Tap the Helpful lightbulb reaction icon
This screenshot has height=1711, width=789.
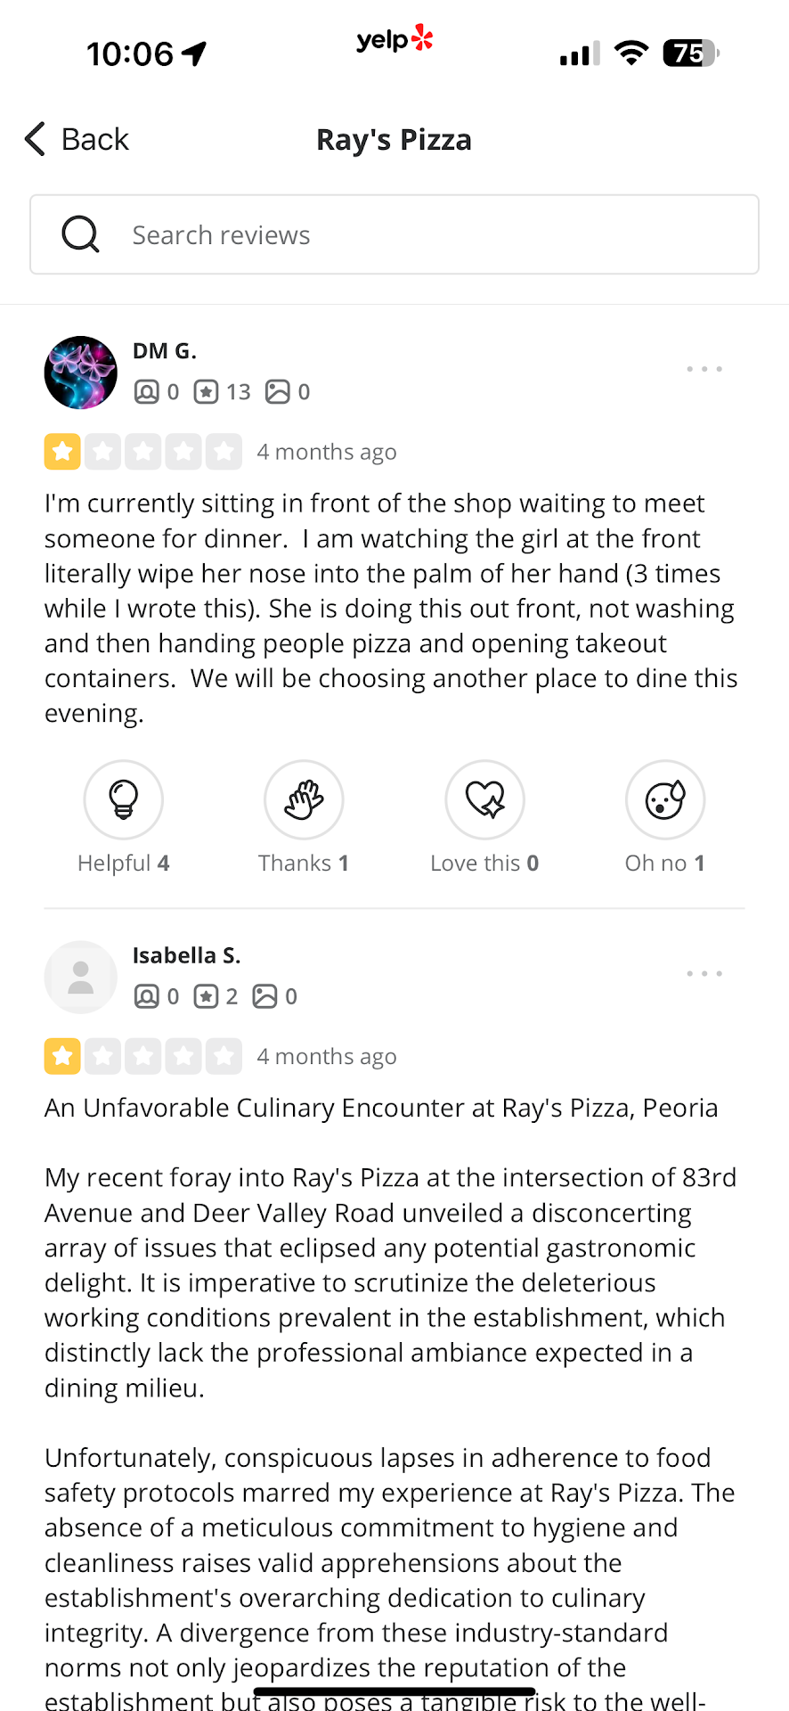tap(123, 799)
